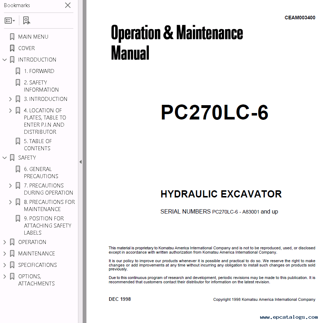The image size is (336, 323).
Task: Open the 1. FORWARD bookmark
Action: click(x=39, y=71)
